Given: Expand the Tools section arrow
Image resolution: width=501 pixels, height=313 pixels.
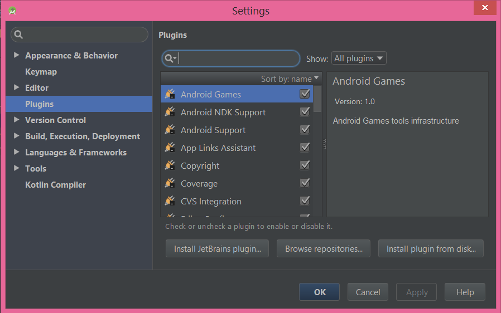Looking at the screenshot, I should [x=16, y=168].
